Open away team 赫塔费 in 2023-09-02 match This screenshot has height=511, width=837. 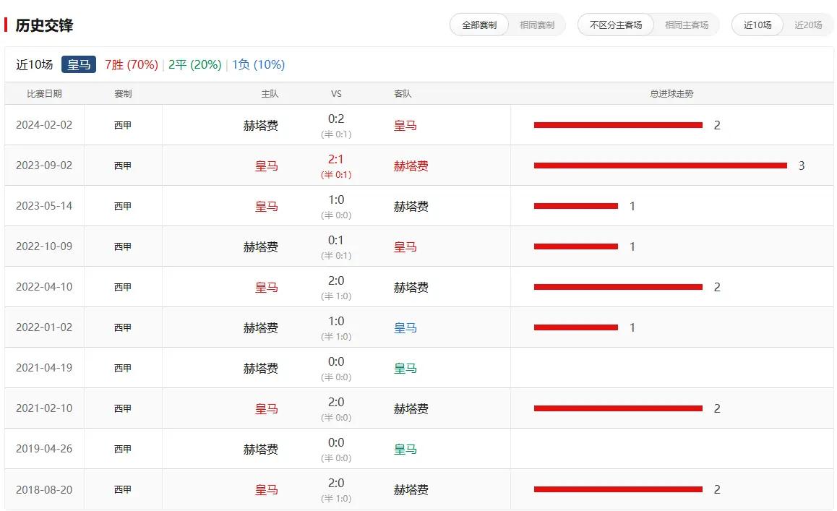(x=411, y=166)
